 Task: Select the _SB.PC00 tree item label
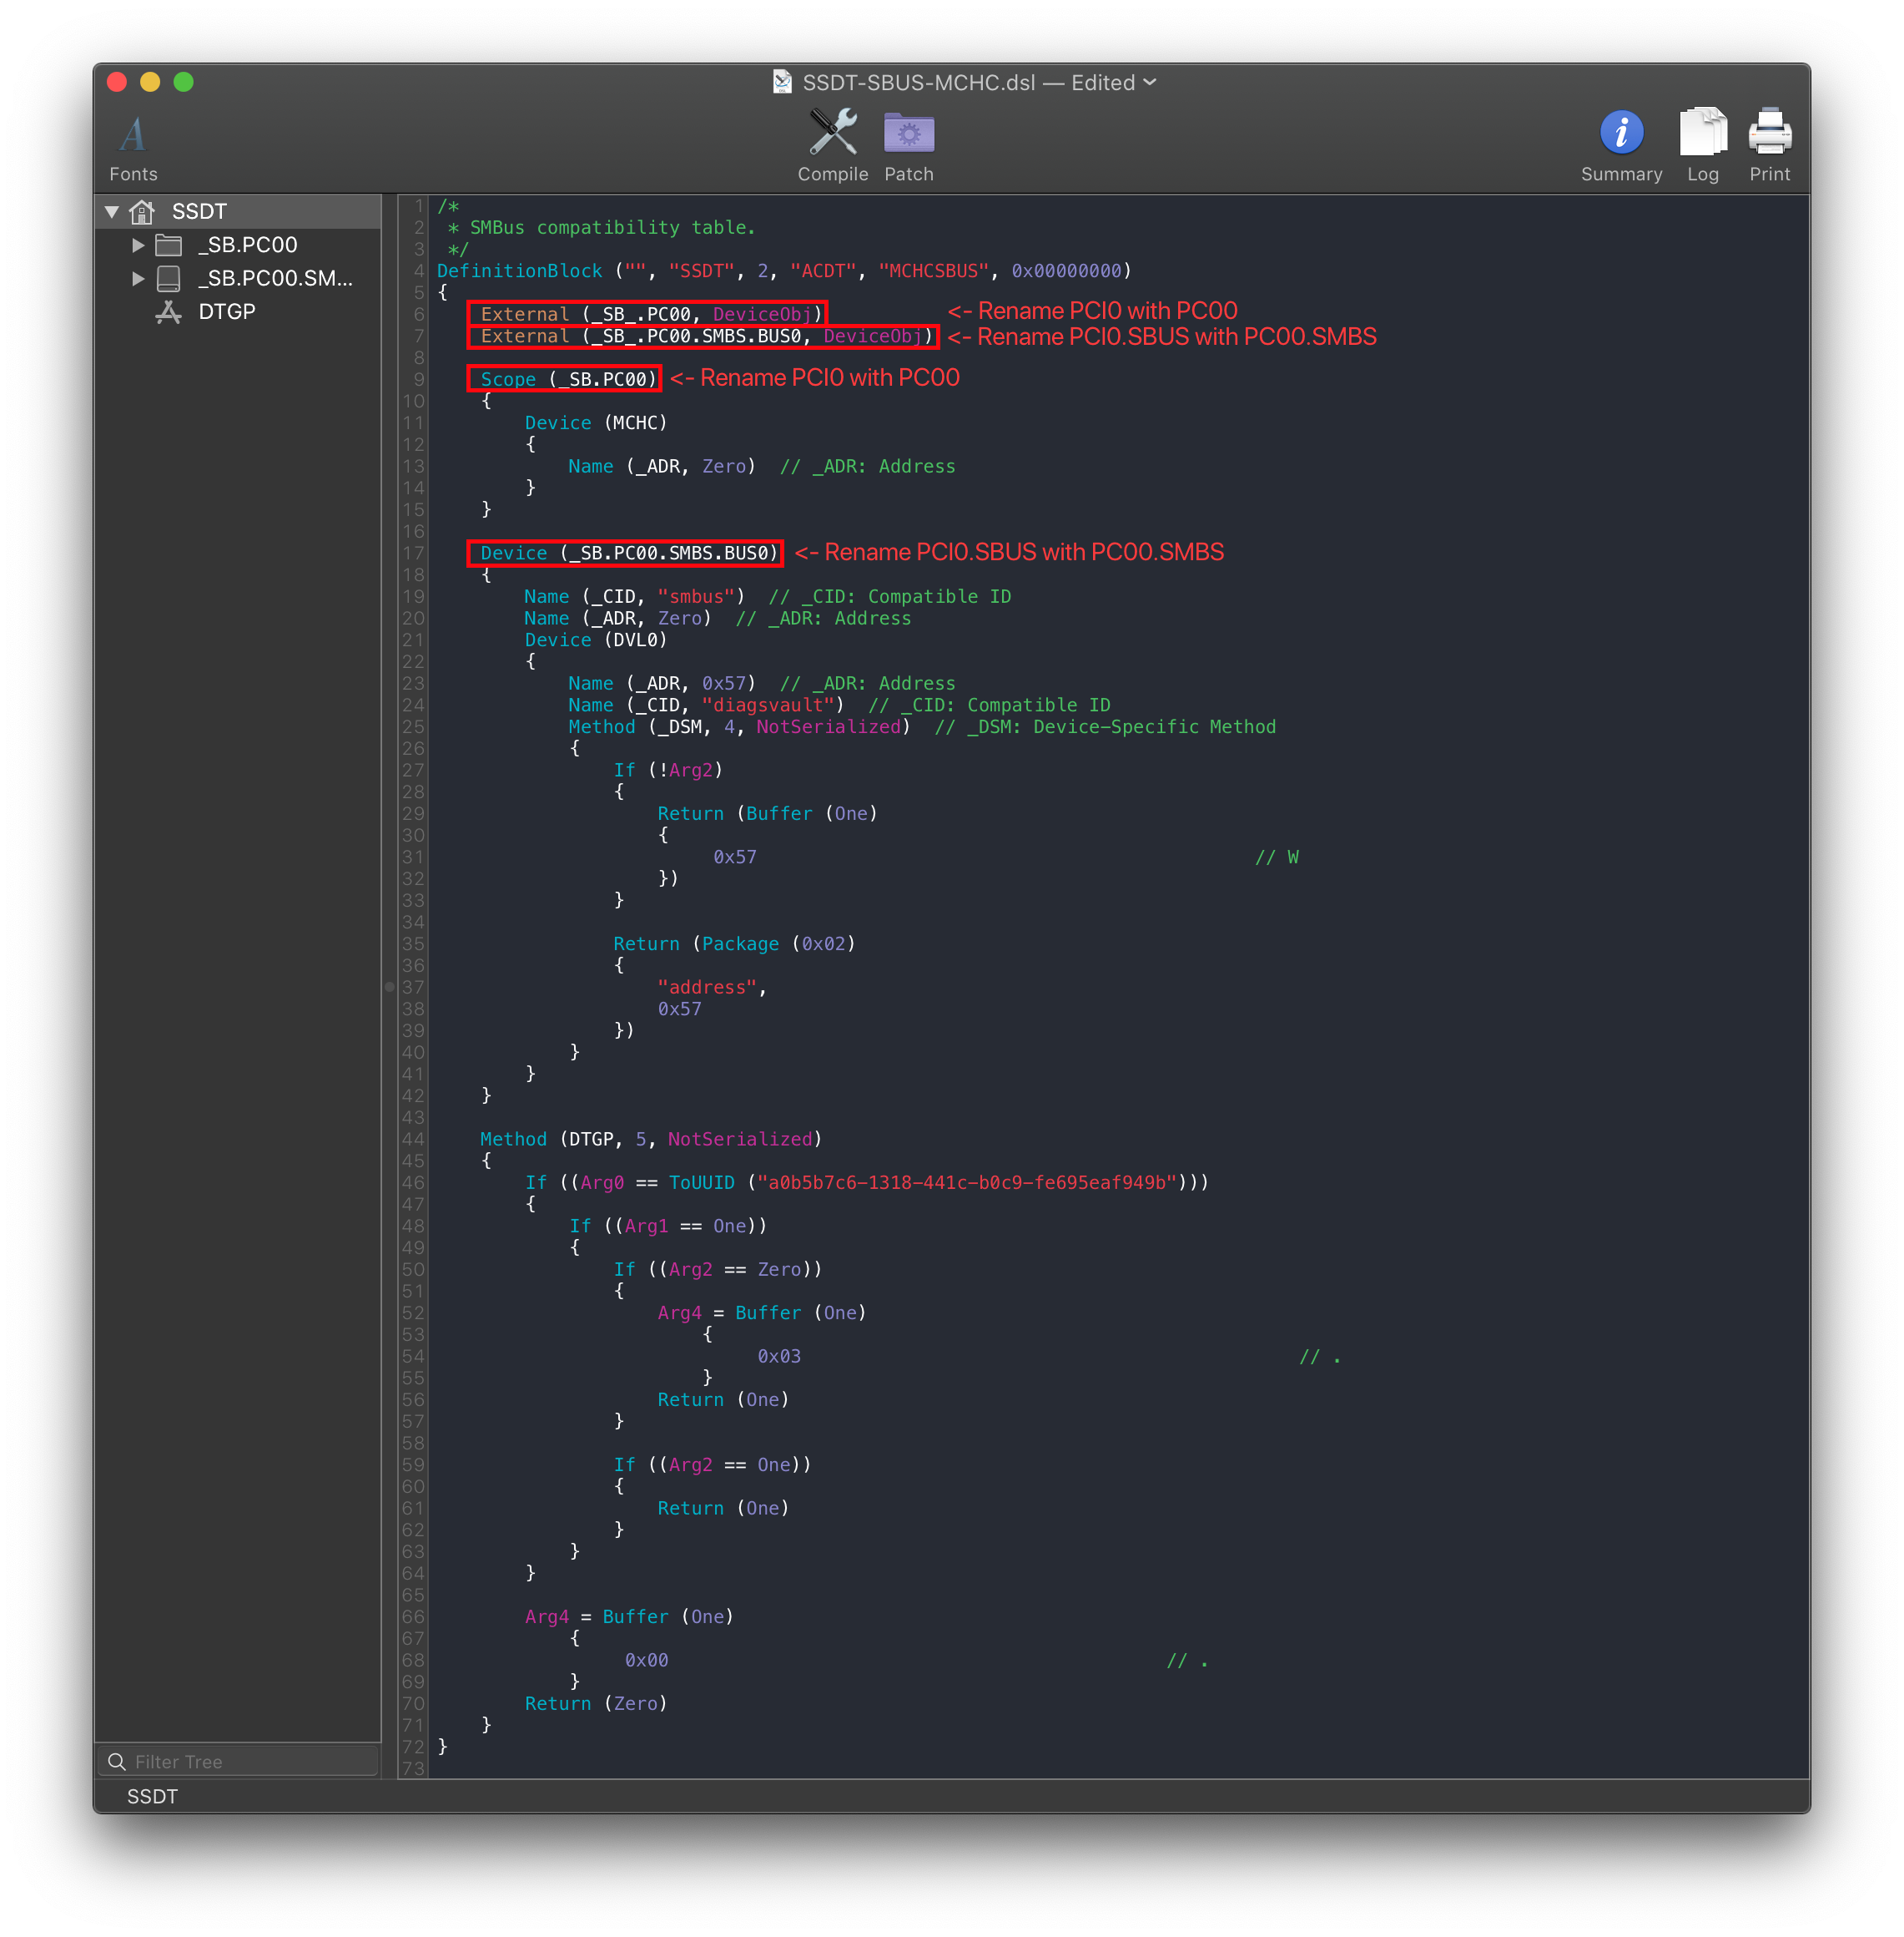[248, 245]
